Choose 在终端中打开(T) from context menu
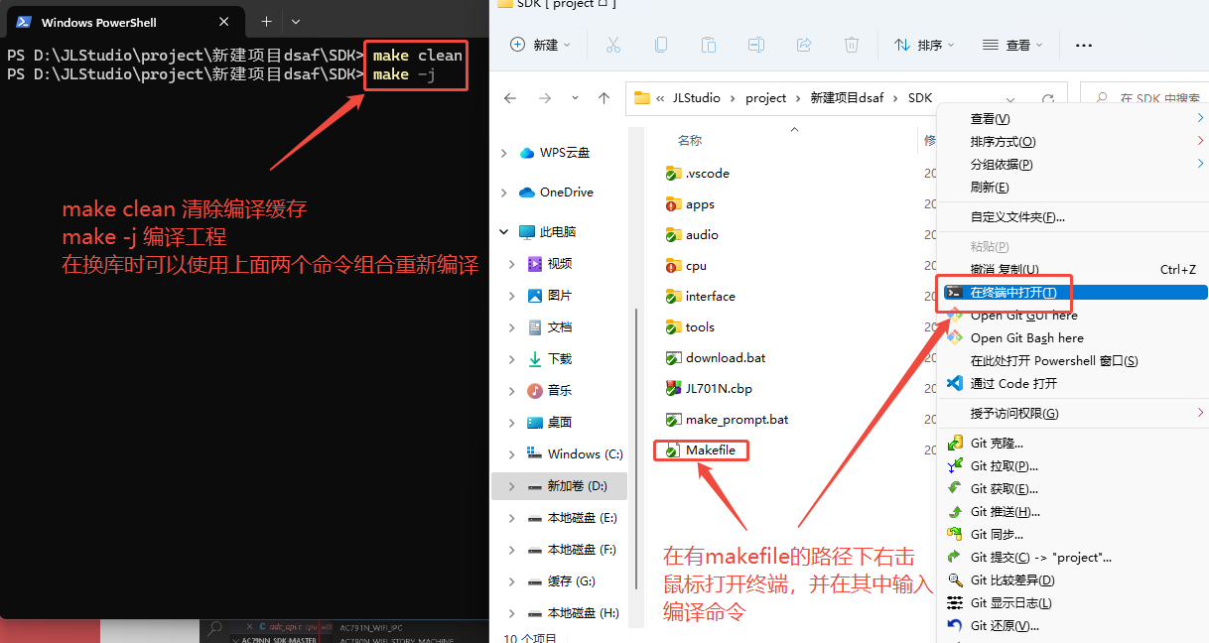 pyautogui.click(x=1073, y=292)
